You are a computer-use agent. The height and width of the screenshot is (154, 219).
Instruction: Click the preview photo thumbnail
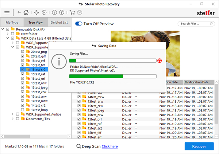145,54
